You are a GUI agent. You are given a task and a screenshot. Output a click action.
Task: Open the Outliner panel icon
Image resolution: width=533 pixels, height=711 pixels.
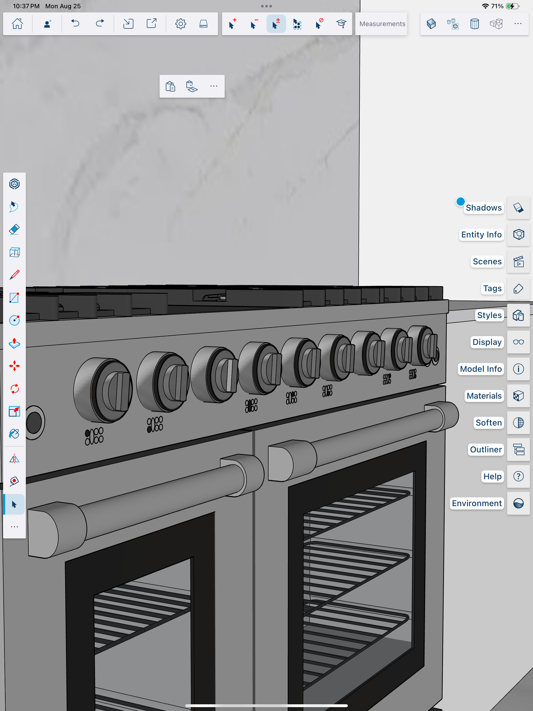518,450
